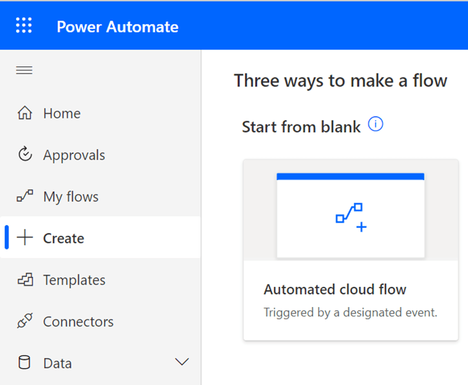Open Connectors in the sidebar
The height and width of the screenshot is (385, 468).
(x=101, y=321)
